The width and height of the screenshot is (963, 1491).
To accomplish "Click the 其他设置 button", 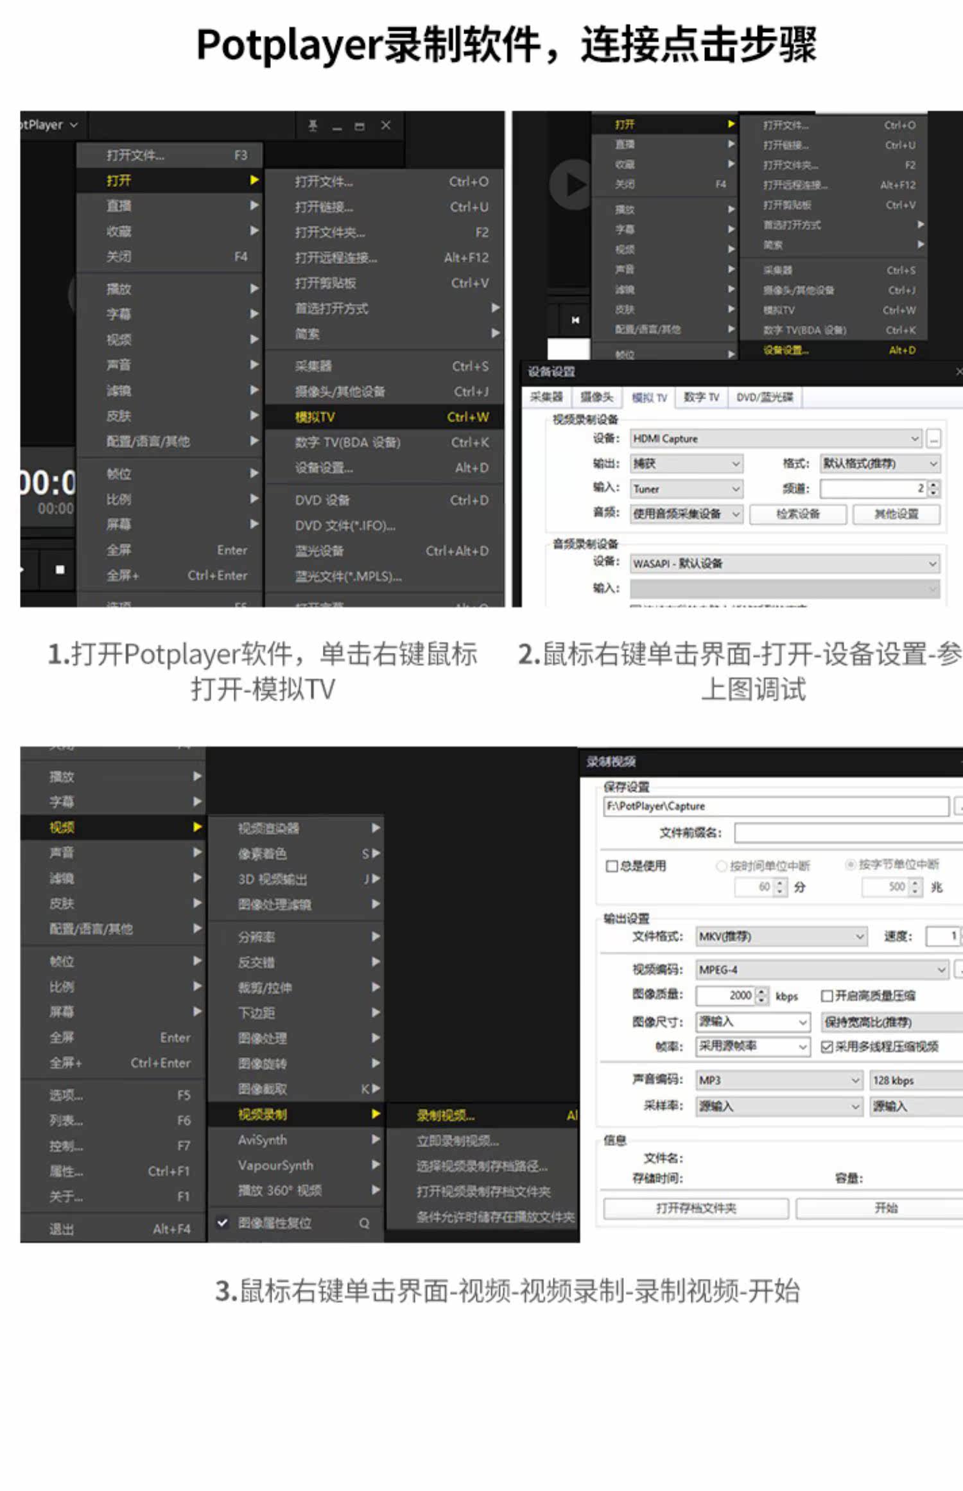I will (896, 514).
